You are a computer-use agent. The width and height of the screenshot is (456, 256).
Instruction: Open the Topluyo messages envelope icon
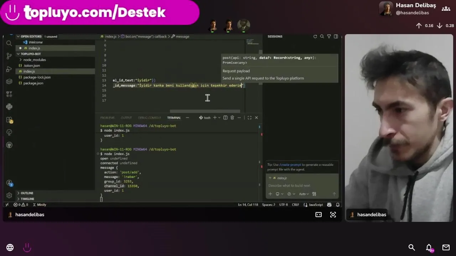tap(446, 247)
